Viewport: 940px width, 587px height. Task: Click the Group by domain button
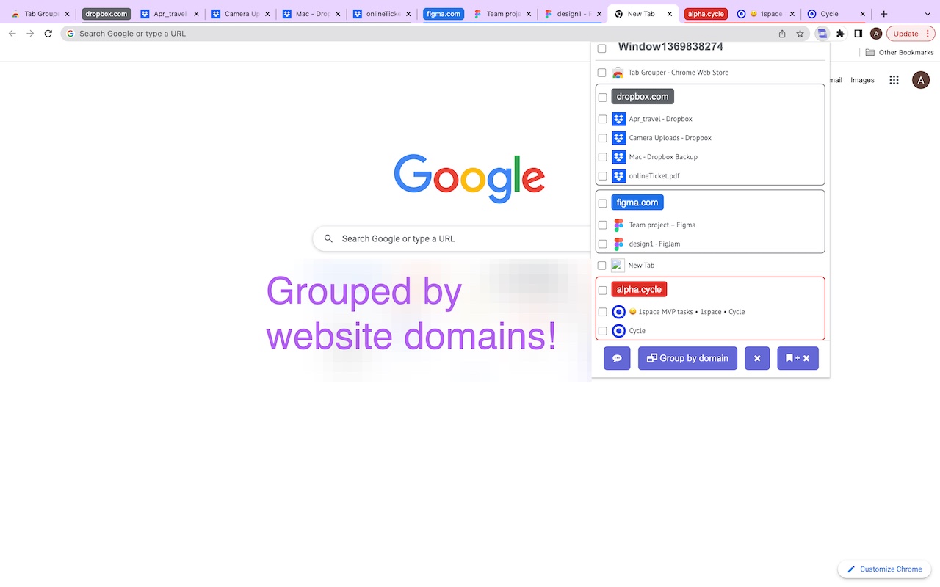(687, 358)
